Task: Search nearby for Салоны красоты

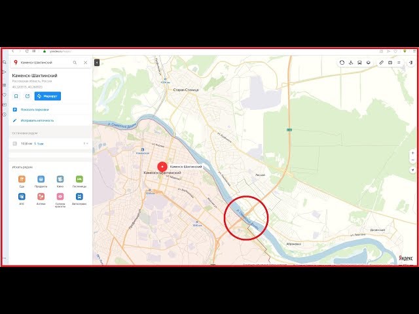Action: [60, 200]
